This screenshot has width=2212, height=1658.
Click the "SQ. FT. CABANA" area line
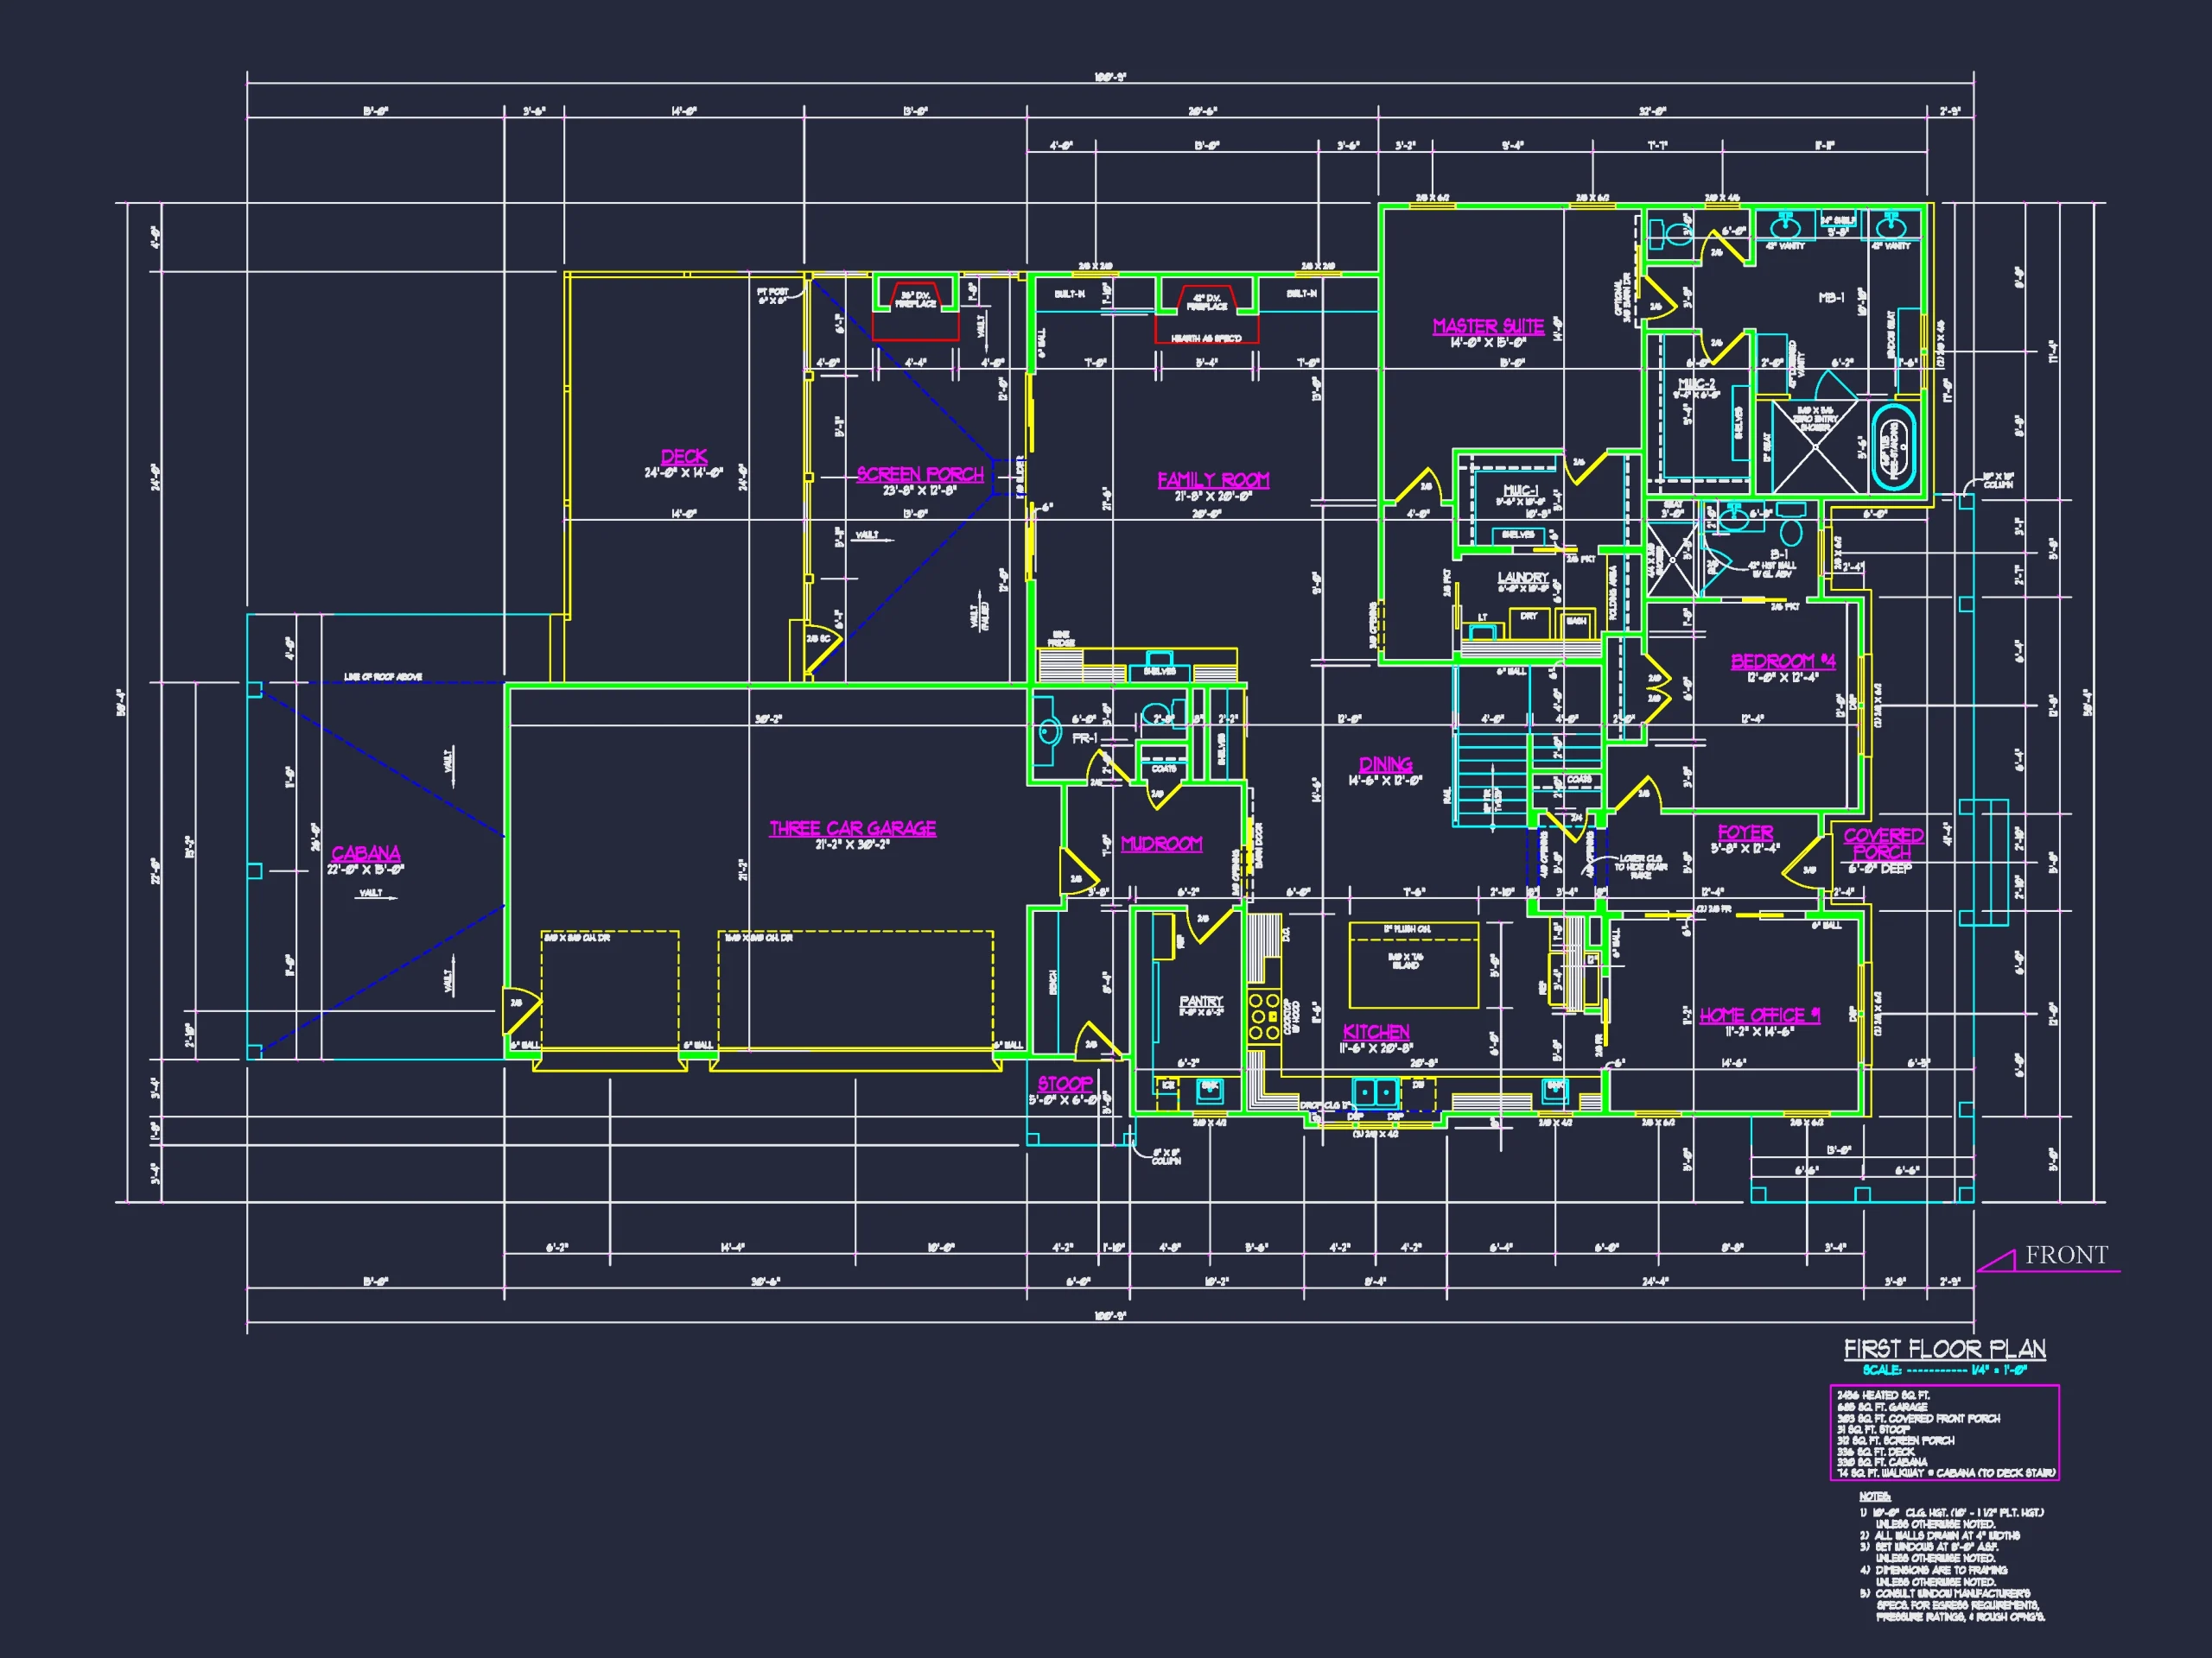pos(1882,1462)
